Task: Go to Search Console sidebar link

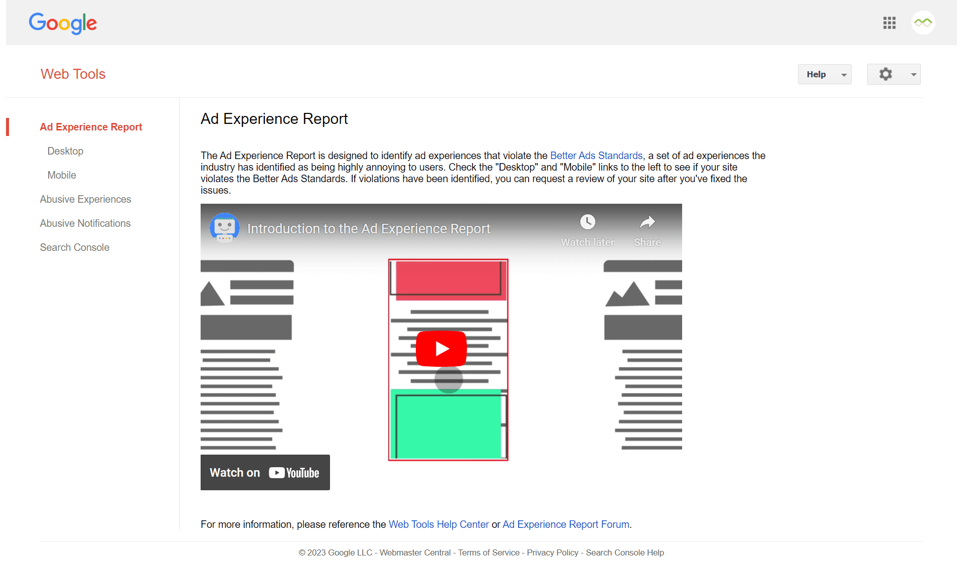Action: [75, 247]
